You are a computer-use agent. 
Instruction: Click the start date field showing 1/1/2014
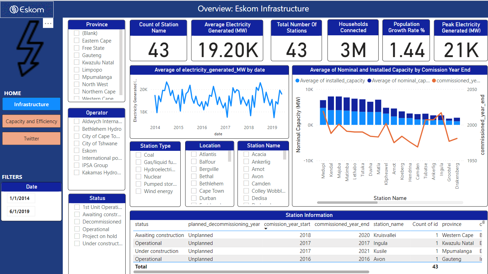click(21, 198)
